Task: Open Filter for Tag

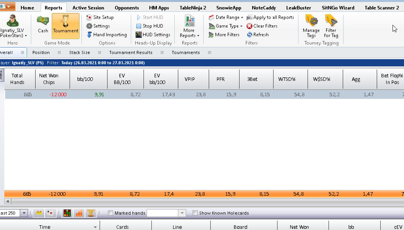Action: click(331, 26)
